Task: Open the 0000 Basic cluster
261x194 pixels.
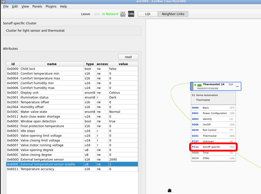Action: point(213,108)
